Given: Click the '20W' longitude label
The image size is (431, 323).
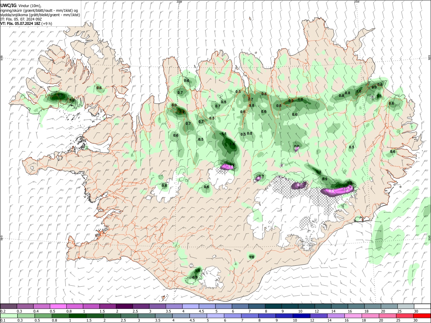Looking at the screenshot, I should click(x=179, y=2).
